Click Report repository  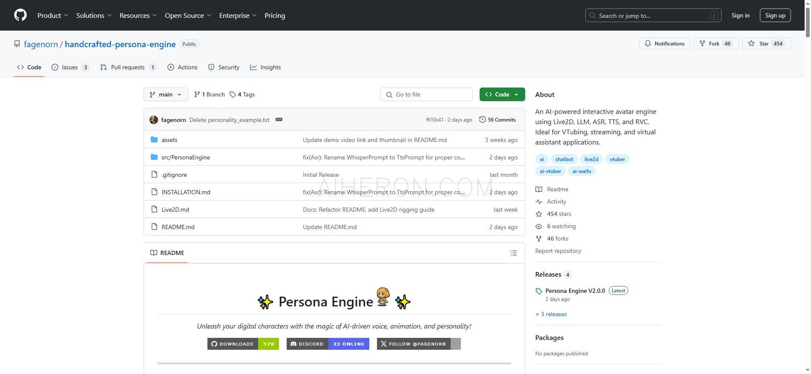tap(558, 251)
